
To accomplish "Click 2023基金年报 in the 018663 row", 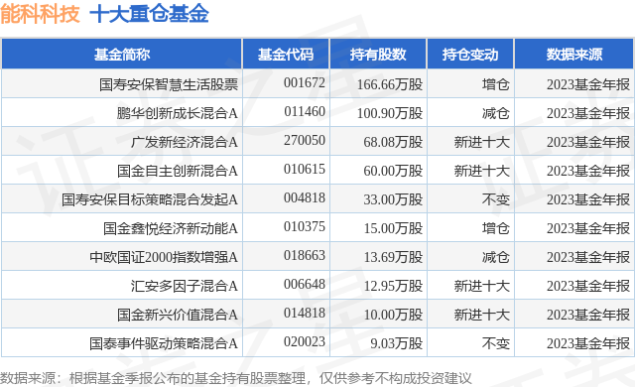I will 588,257.
